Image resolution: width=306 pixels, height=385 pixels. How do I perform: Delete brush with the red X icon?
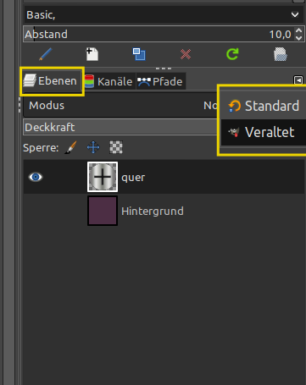click(x=186, y=54)
